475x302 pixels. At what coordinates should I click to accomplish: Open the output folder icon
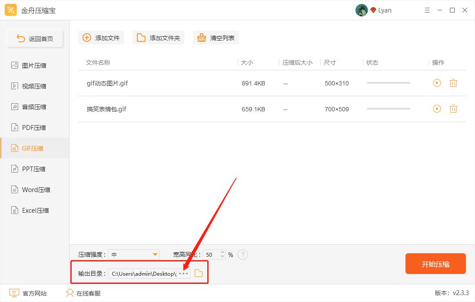(199, 273)
